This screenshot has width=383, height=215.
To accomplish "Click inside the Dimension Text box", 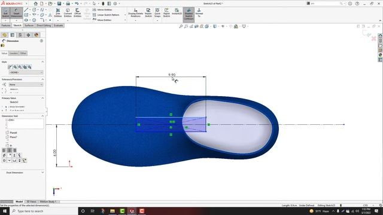I will pos(25,124).
